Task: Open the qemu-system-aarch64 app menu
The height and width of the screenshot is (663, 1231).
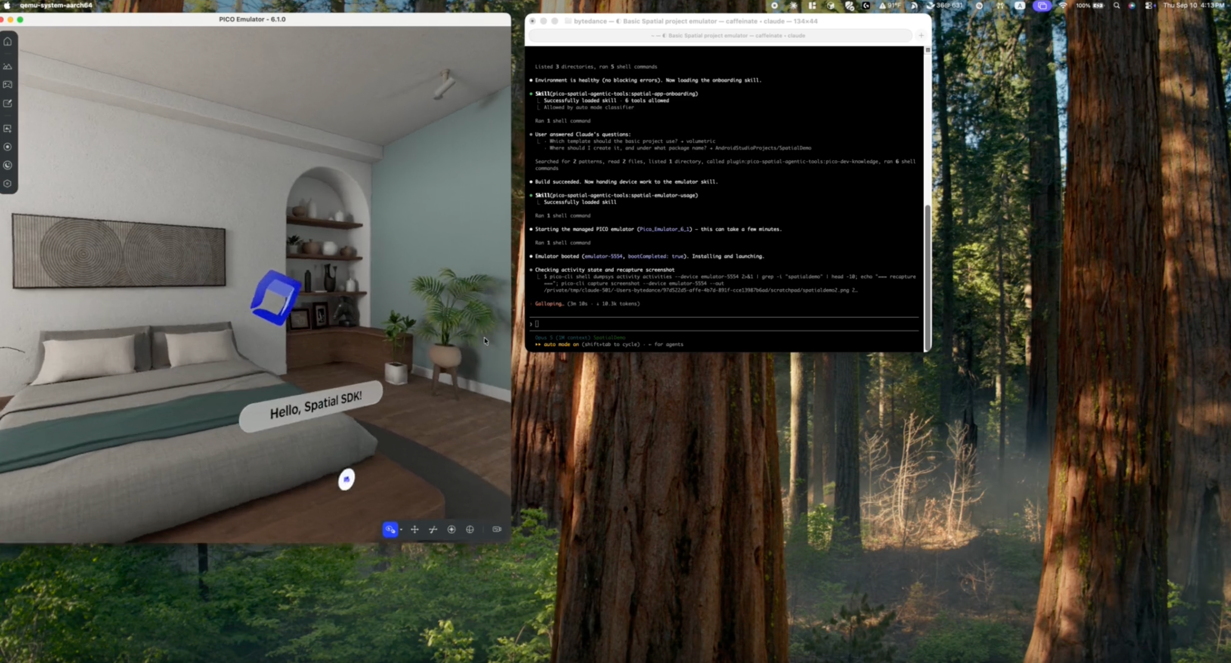Action: click(x=56, y=5)
